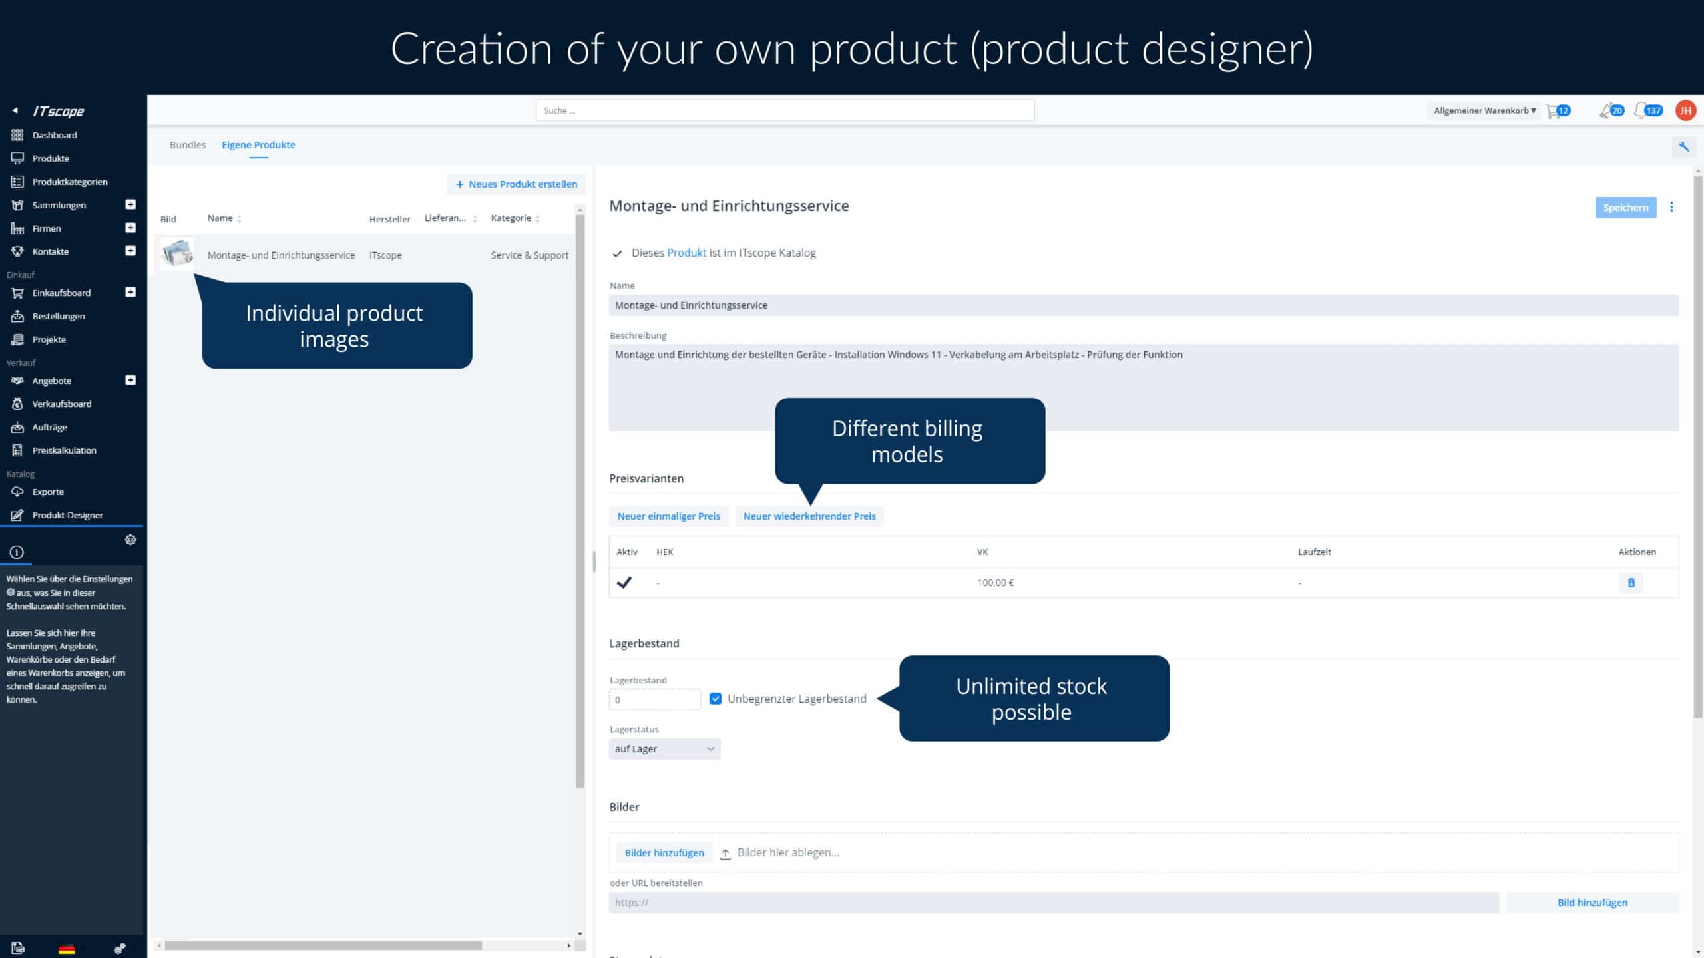This screenshot has height=958, width=1704.
Task: Click the Produkt-Designer sidebar icon
Action: point(18,515)
